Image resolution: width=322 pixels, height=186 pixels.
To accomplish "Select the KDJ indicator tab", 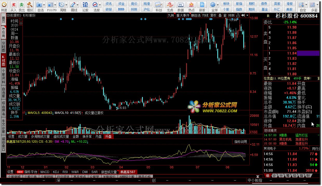I will [56, 172].
